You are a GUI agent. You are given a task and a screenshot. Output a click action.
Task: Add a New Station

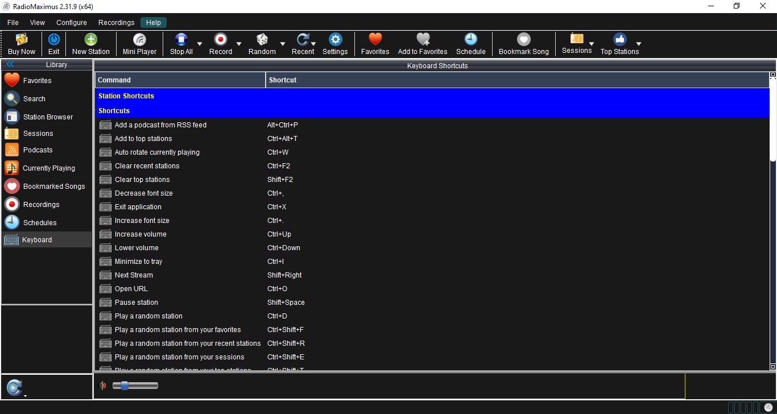[x=91, y=39]
